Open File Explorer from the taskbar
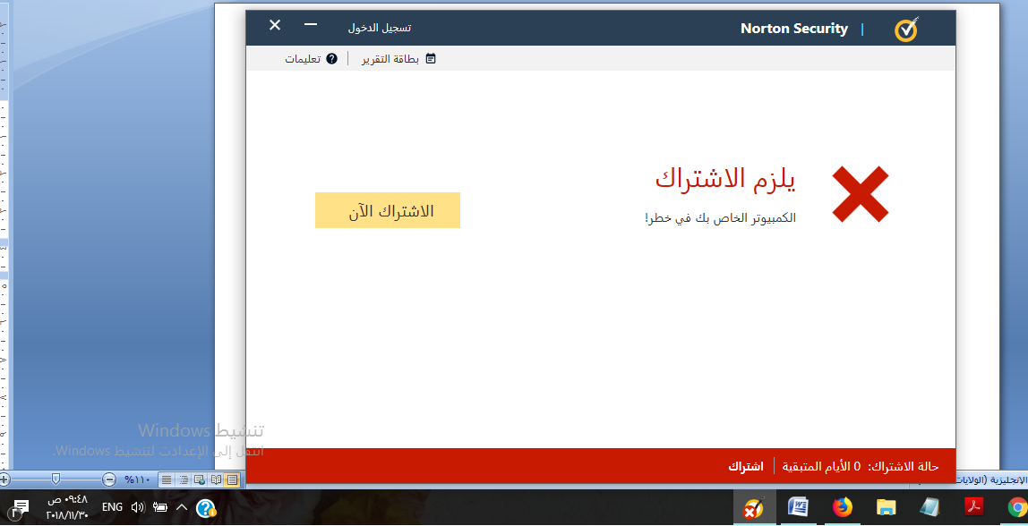Screen dimensions: 1028x526 886,507
